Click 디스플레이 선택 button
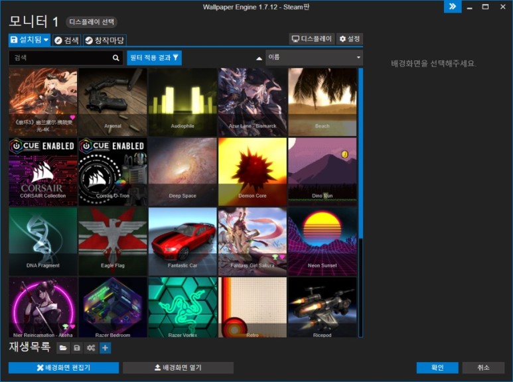Image resolution: width=513 pixels, height=382 pixels. (92, 22)
